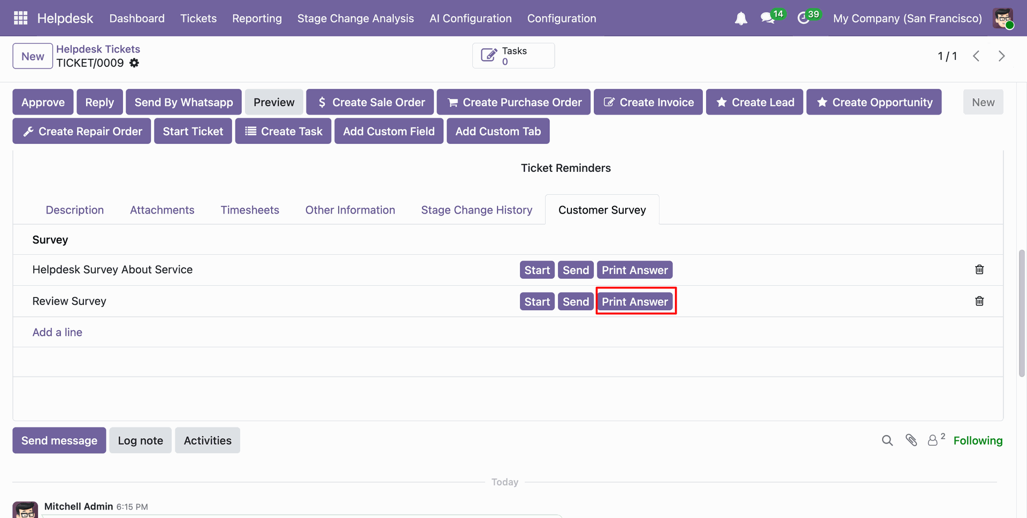Click the gear icon beside TICKET/0009

(134, 63)
